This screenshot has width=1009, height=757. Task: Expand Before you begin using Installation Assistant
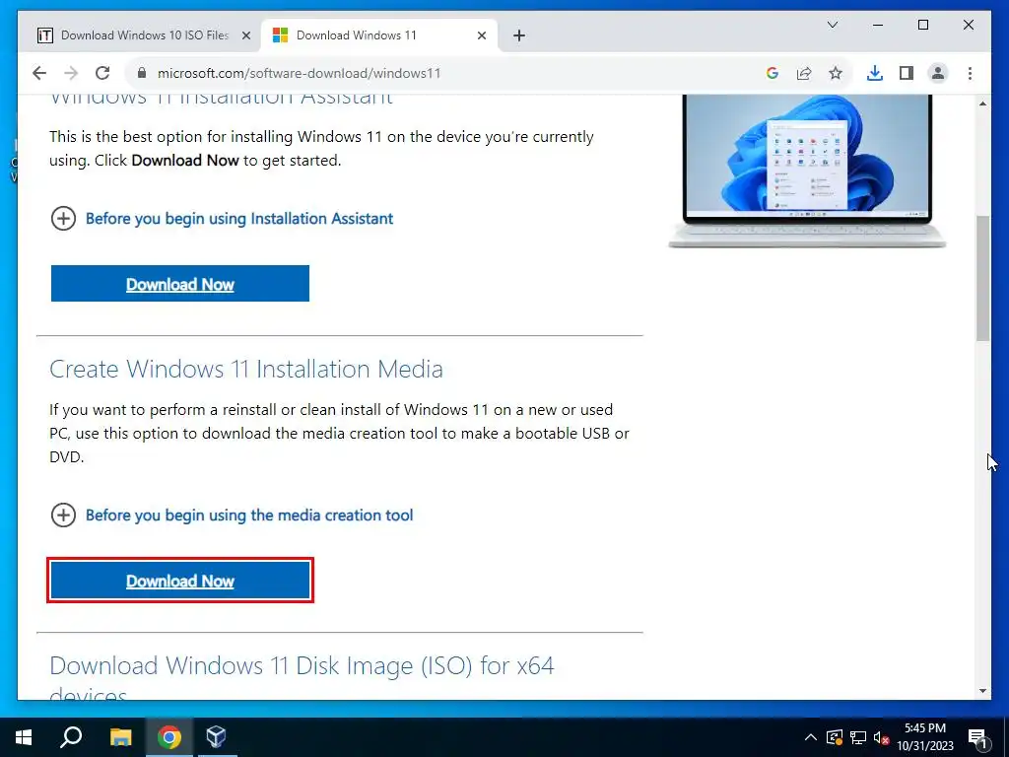[x=222, y=219]
